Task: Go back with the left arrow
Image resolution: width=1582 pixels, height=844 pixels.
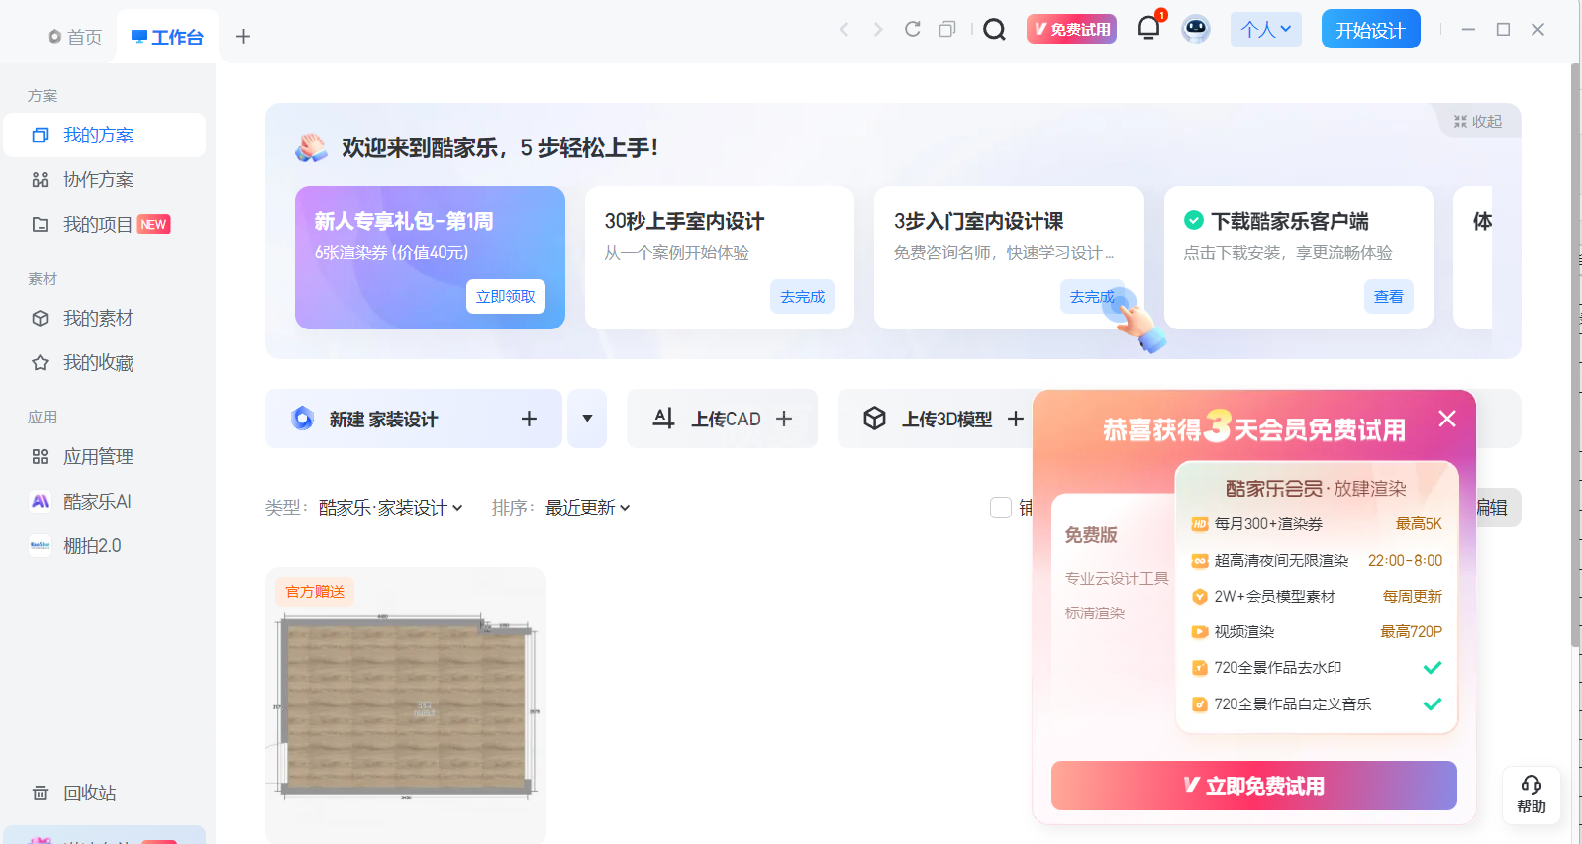Action: click(844, 30)
